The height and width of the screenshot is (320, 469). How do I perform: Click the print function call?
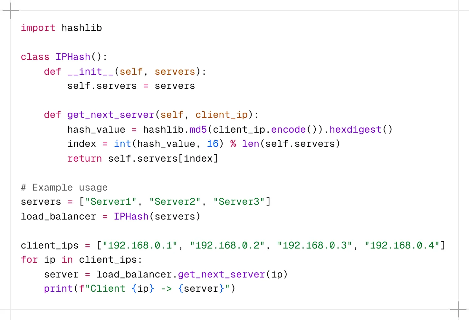point(58,289)
